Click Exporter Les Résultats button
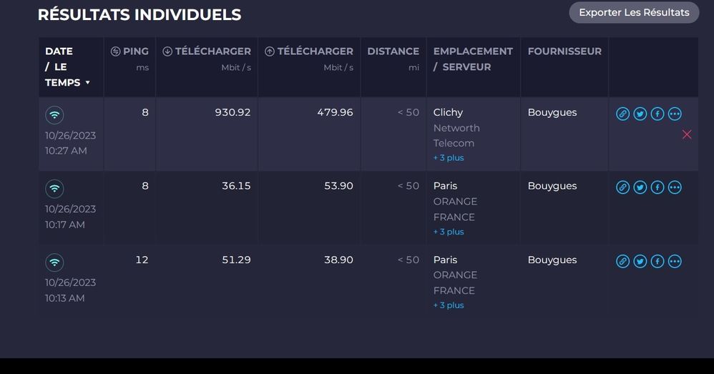This screenshot has height=374, width=714. 634,12
